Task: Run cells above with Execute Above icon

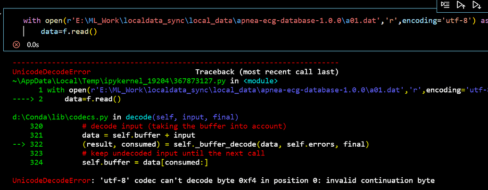Action: 460,5
